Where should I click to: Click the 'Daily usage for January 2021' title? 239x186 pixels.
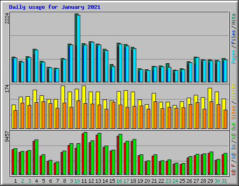[x=55, y=7]
